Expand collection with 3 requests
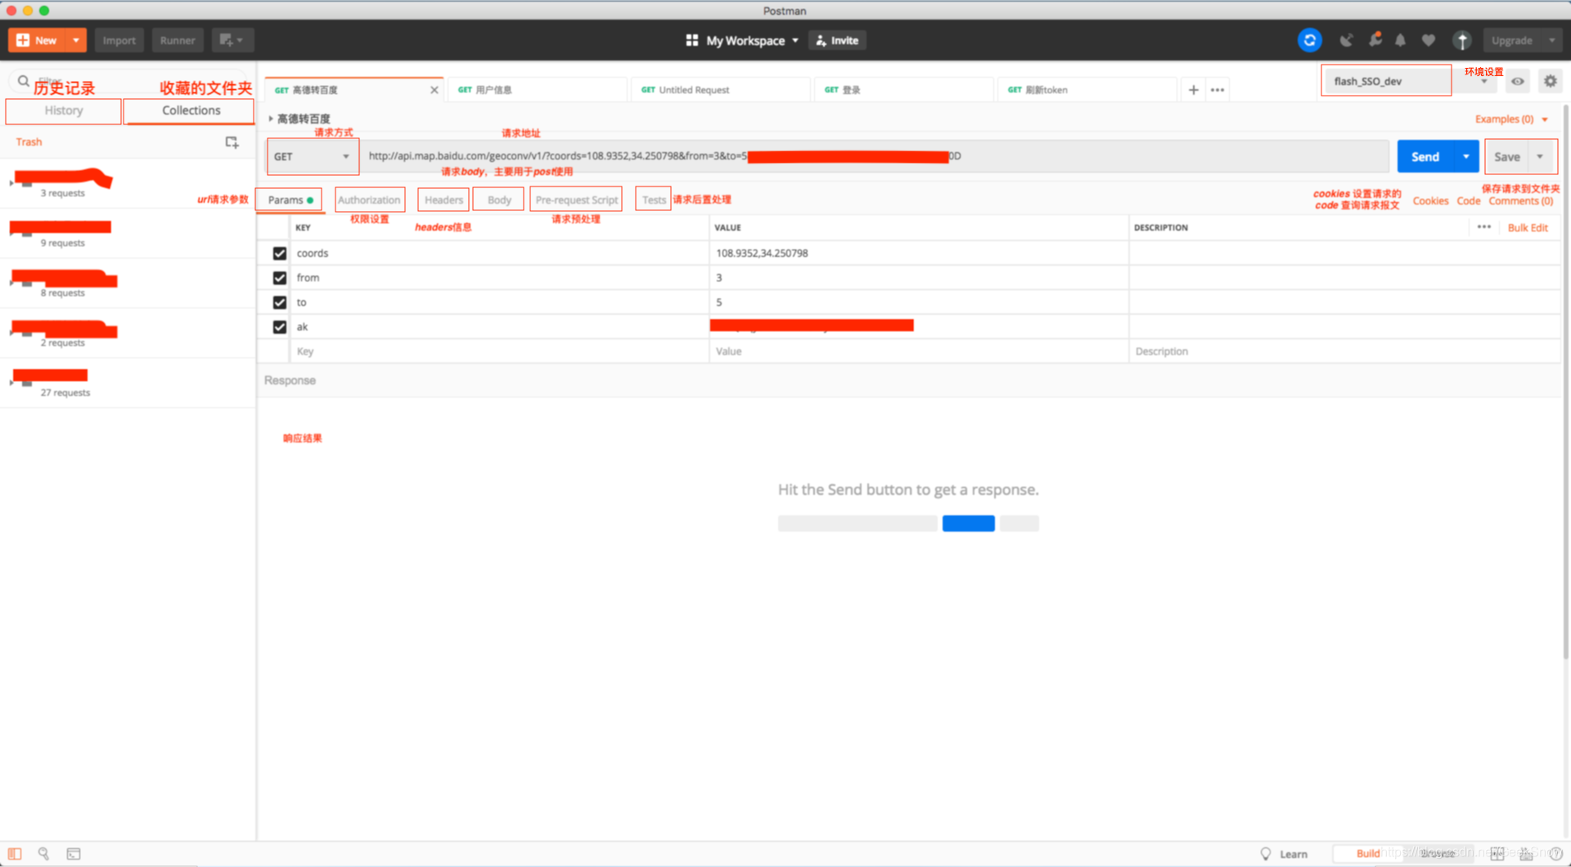 [11, 183]
